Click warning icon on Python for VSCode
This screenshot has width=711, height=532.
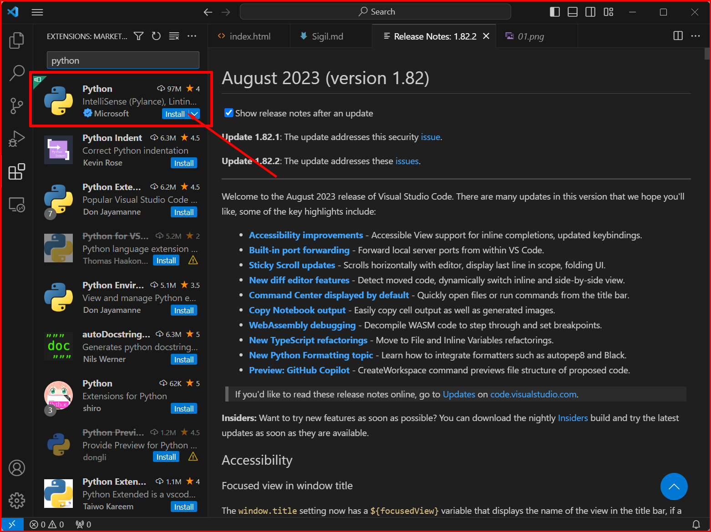(x=193, y=260)
